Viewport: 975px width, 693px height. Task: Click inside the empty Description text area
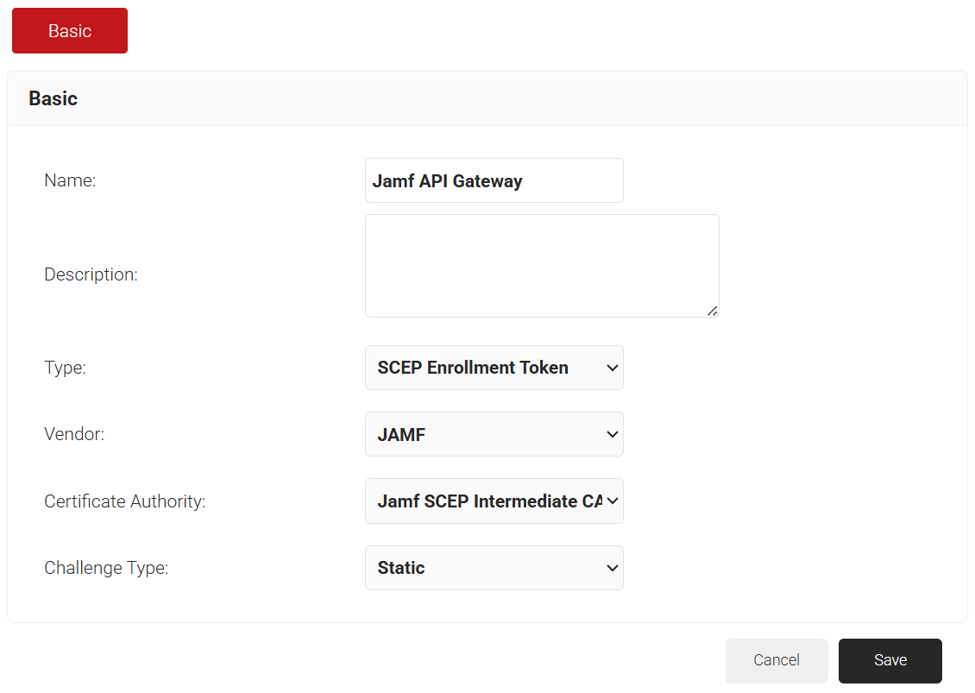[541, 265]
